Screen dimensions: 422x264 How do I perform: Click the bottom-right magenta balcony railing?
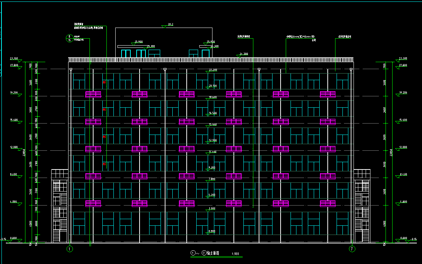point(328,203)
